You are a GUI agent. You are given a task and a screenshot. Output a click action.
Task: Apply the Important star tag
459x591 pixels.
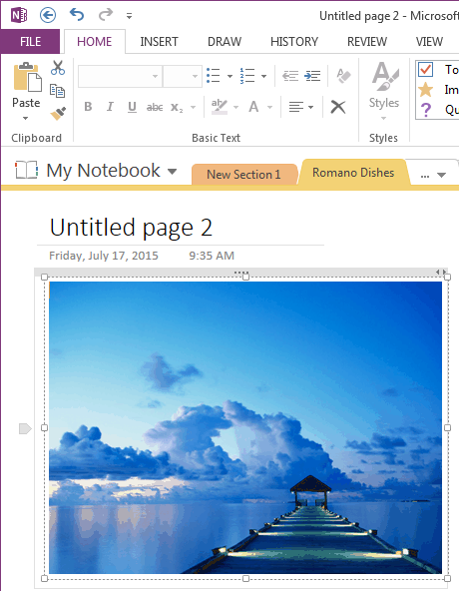coord(425,90)
